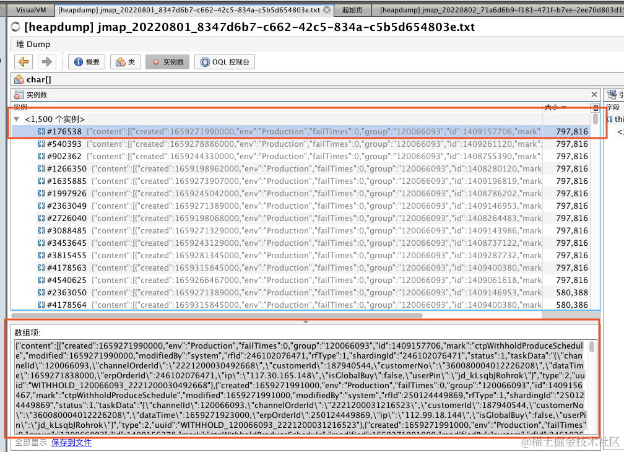Click the loading spinner icon by heapdump title

[x=15, y=27]
